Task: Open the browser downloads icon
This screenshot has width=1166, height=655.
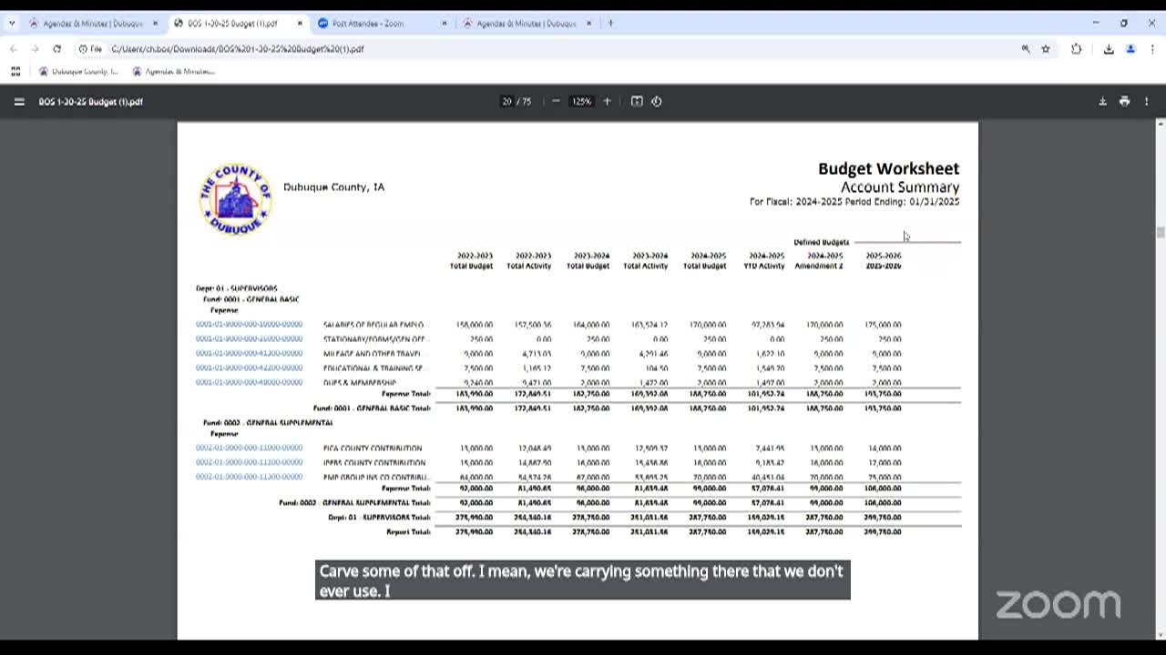Action: [x=1109, y=49]
